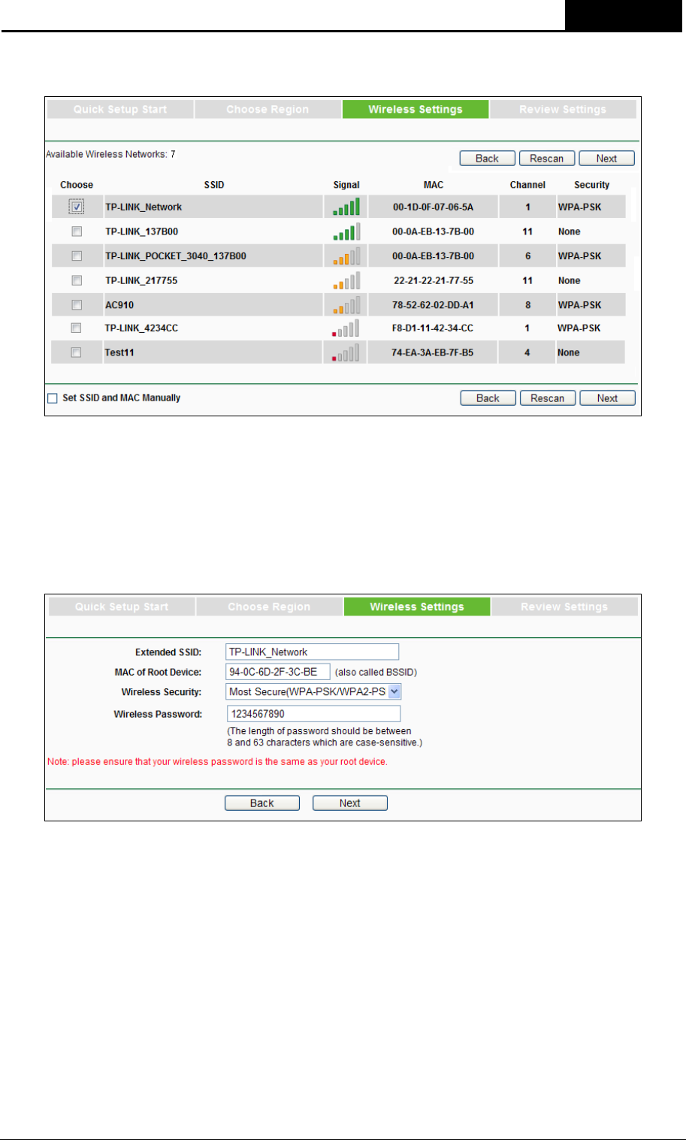686x1140 pixels.
Task: Click security value None for TP-LINK_217755
Action: tap(570, 281)
